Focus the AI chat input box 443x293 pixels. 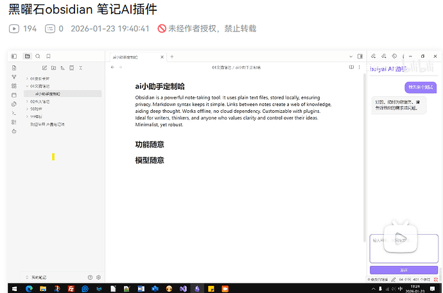click(x=404, y=249)
